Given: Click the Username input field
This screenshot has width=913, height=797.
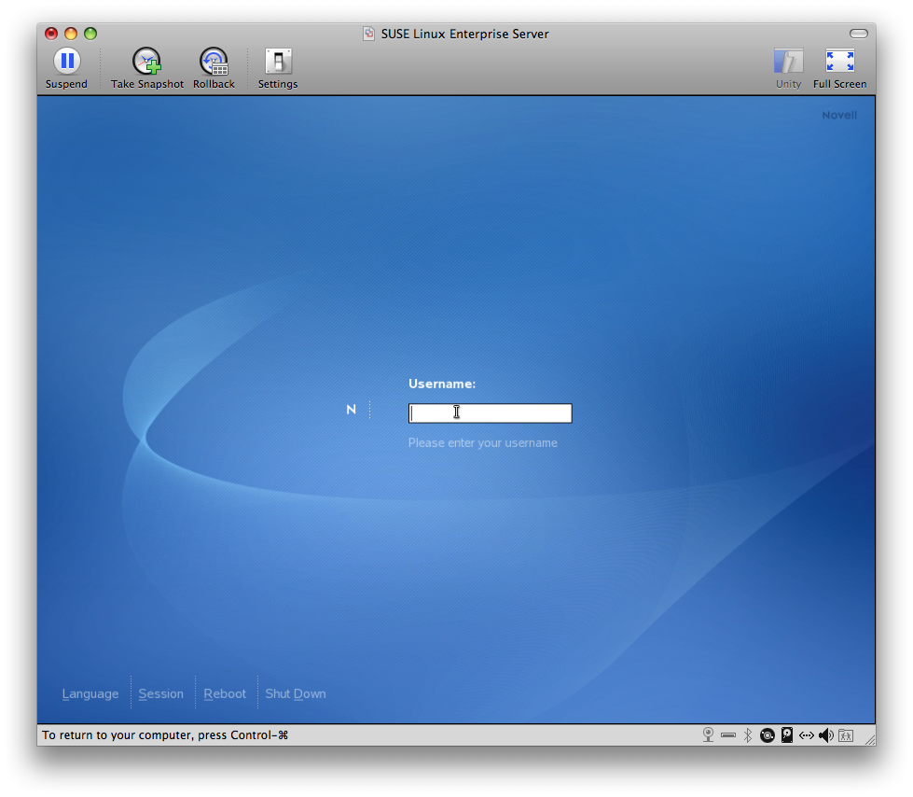Looking at the screenshot, I should pyautogui.click(x=491, y=413).
